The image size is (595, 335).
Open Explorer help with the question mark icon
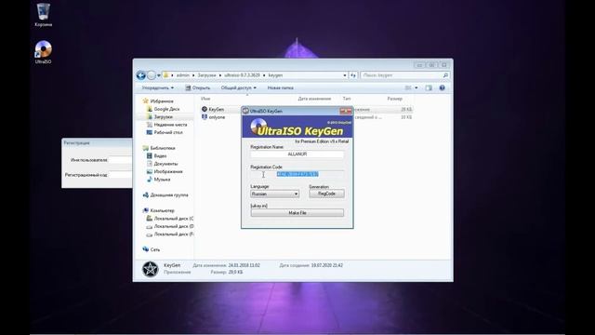[x=443, y=87]
